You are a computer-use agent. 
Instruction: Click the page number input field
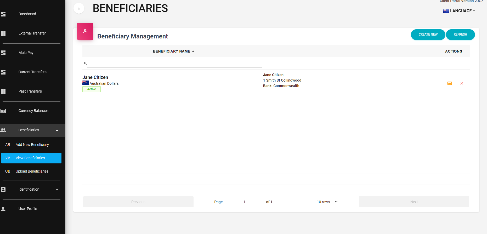pyautogui.click(x=244, y=202)
